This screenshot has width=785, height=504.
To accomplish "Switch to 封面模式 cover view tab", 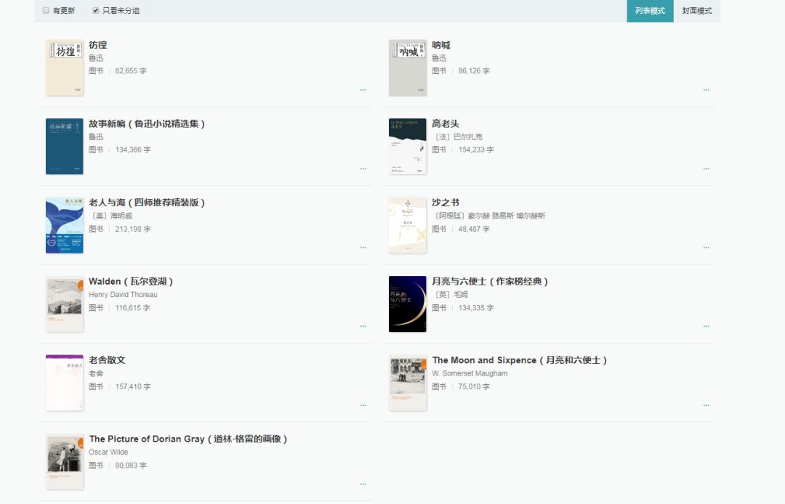I will tap(697, 11).
